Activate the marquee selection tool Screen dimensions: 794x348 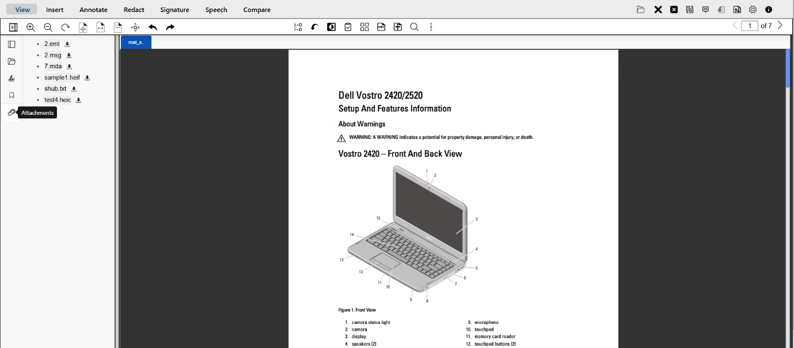tap(298, 27)
